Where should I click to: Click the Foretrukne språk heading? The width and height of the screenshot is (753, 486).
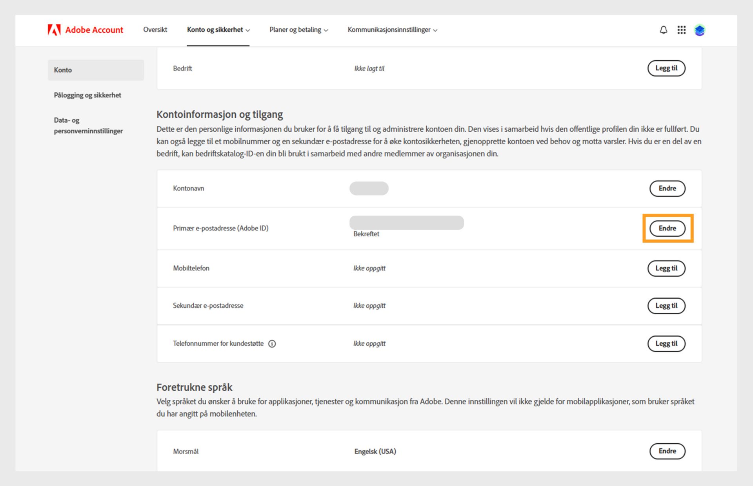[x=195, y=387]
